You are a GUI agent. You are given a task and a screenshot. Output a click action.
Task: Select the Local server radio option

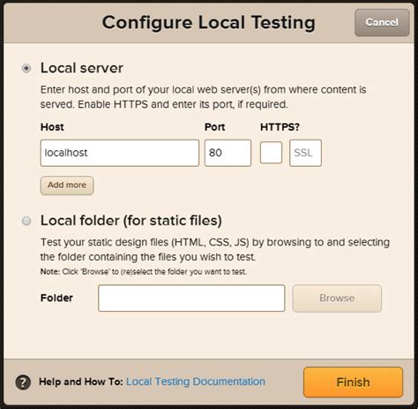click(x=26, y=68)
